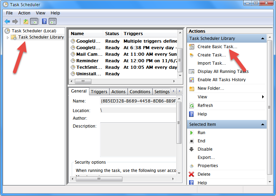This screenshot has height=196, width=276.
Task: Click the Export... action
Action: (206, 157)
